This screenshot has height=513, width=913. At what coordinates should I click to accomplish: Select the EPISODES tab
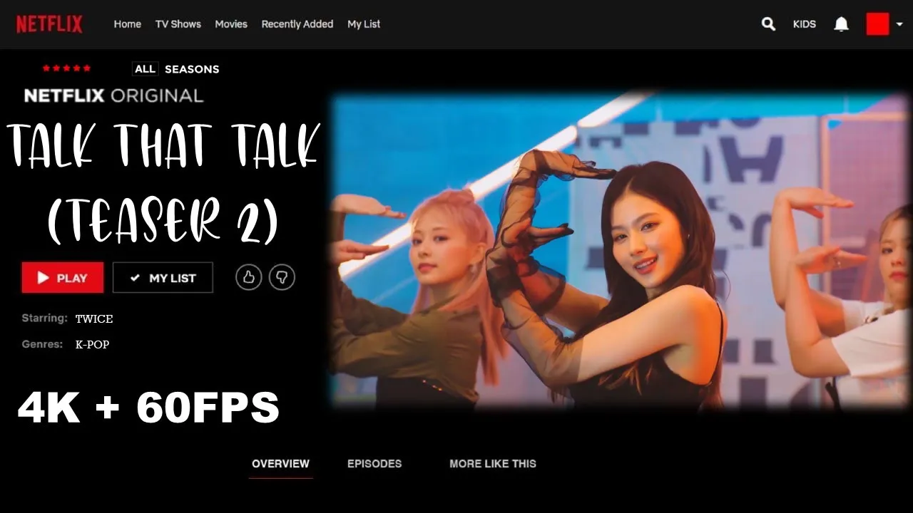(374, 464)
